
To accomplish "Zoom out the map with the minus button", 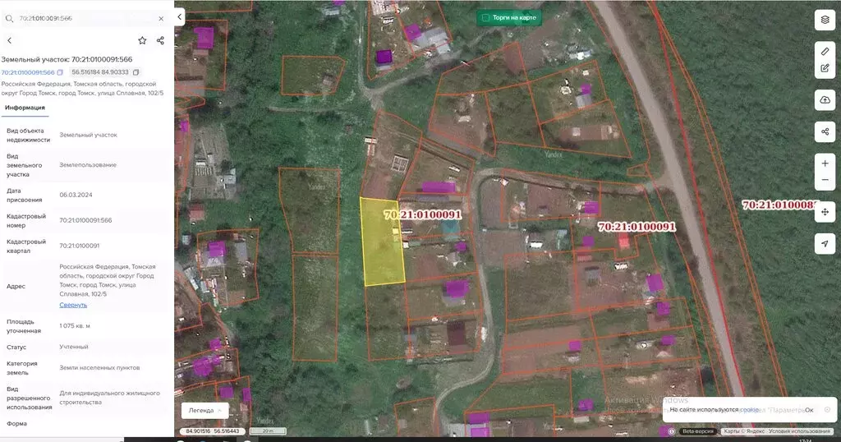I will tap(825, 181).
